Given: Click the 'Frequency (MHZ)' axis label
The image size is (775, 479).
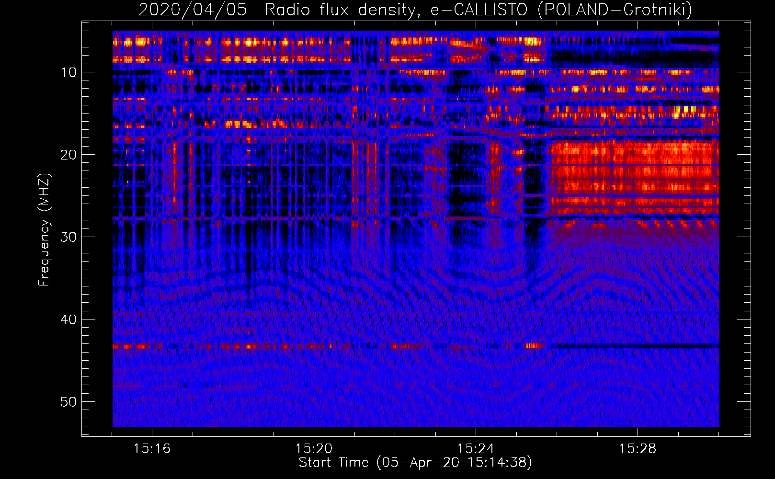Looking at the screenshot, I should point(44,229).
